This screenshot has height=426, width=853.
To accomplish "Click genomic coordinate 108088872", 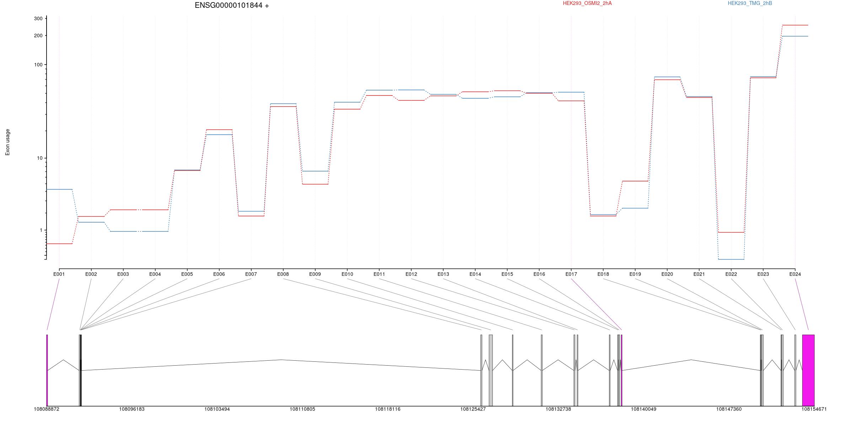I will (47, 409).
